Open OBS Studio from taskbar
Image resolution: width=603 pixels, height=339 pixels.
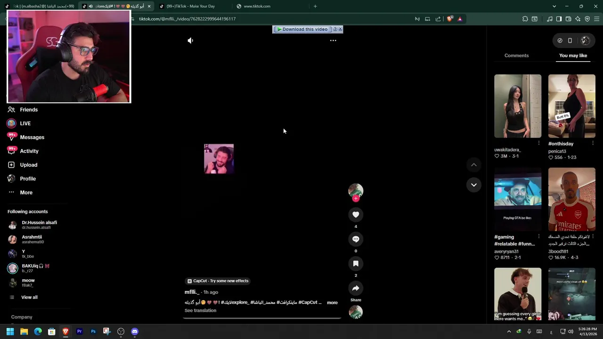click(x=121, y=331)
